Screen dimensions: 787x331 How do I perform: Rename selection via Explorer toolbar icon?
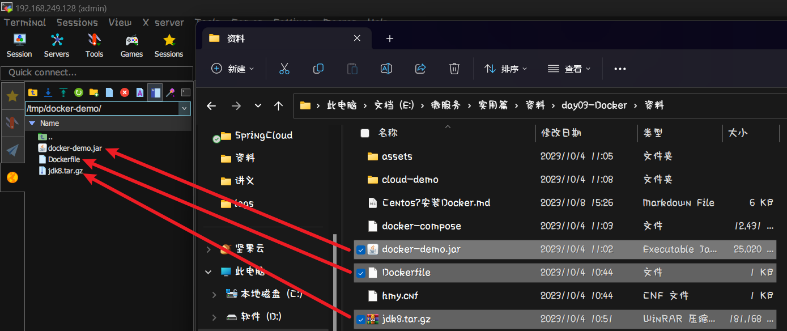click(386, 69)
